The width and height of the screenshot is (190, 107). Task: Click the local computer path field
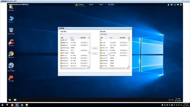pyautogui.click(x=75, y=34)
